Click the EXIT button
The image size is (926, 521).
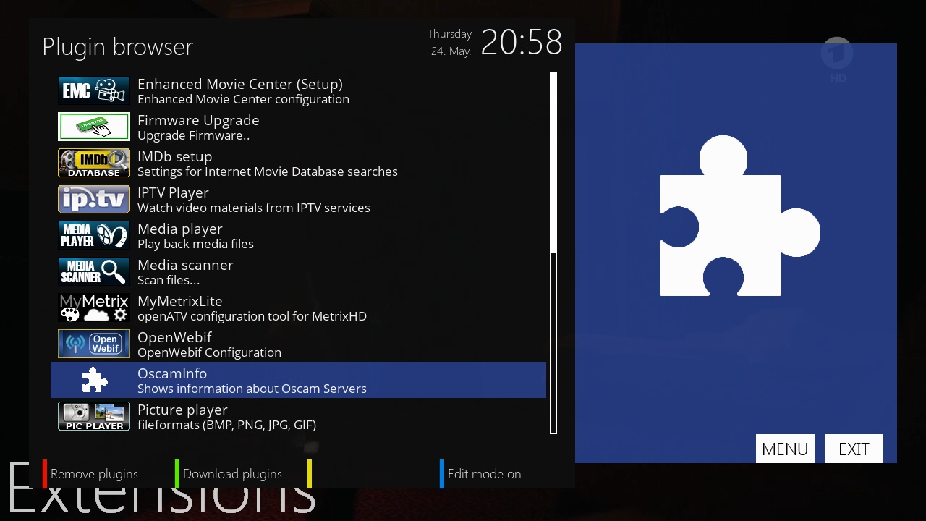854,449
